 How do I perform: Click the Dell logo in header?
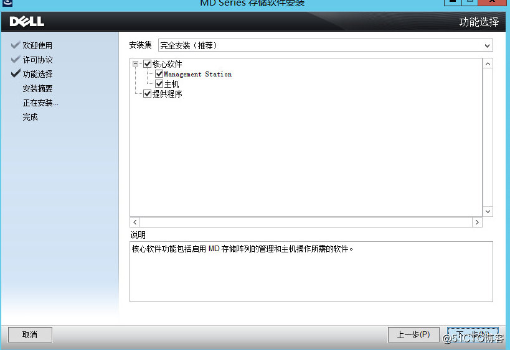pyautogui.click(x=27, y=21)
